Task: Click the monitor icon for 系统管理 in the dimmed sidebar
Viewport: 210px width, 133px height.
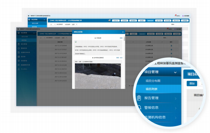Action: (19, 61)
